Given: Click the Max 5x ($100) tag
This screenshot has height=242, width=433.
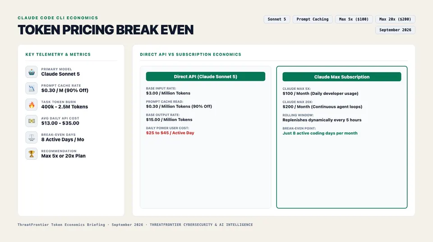Looking at the screenshot, I should [x=354, y=19].
